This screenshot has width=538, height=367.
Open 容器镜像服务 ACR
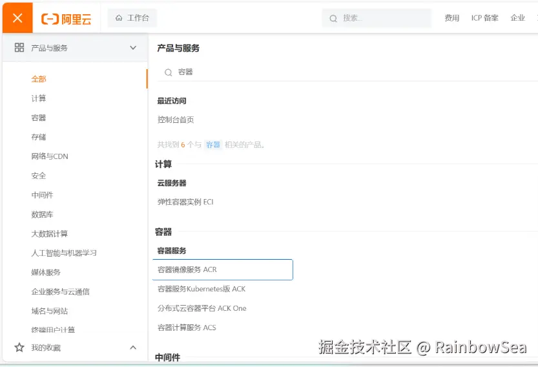pos(222,269)
